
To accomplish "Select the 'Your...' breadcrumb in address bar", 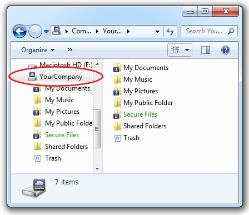I will 112,31.
